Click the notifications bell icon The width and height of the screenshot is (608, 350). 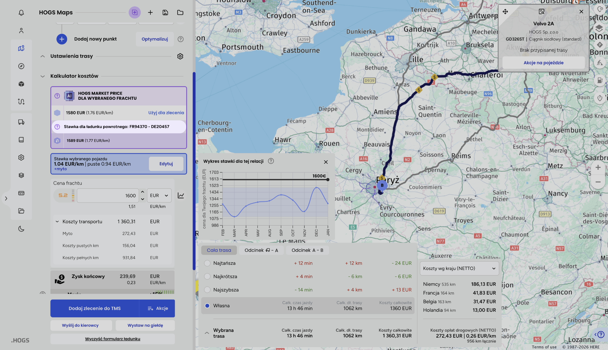[x=21, y=13]
